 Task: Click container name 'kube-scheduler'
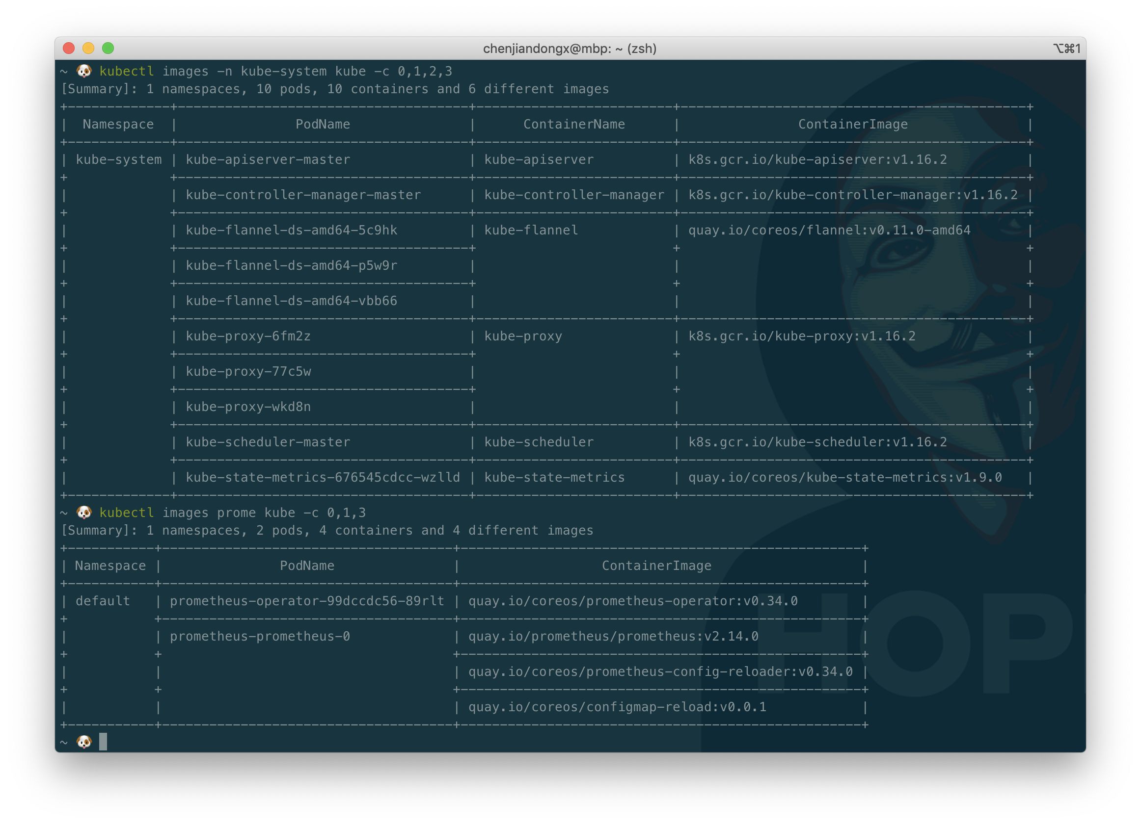pyautogui.click(x=539, y=442)
